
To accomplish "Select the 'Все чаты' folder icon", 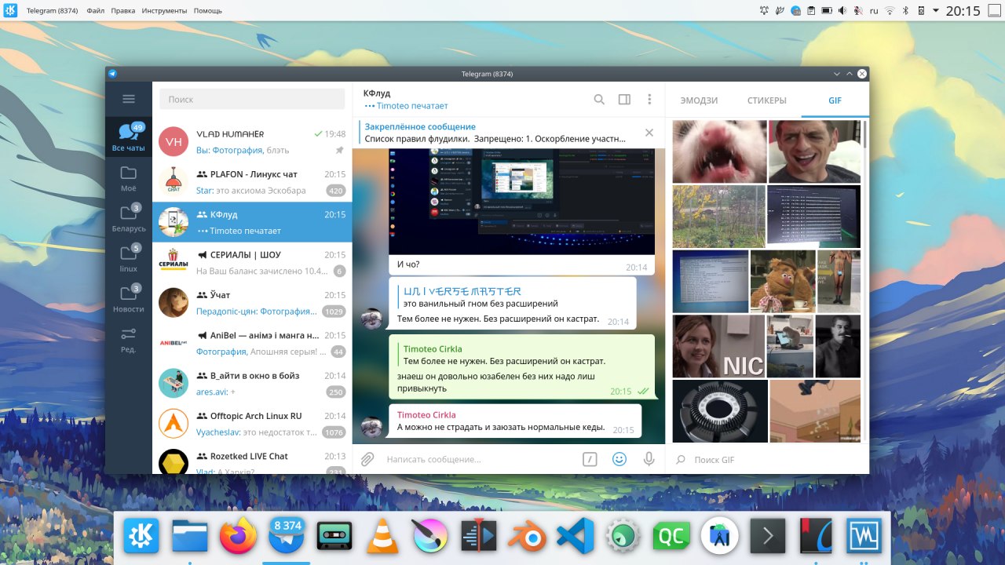I will (x=129, y=137).
